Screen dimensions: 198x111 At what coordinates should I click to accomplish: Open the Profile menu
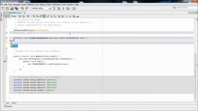click(x=48, y=4)
